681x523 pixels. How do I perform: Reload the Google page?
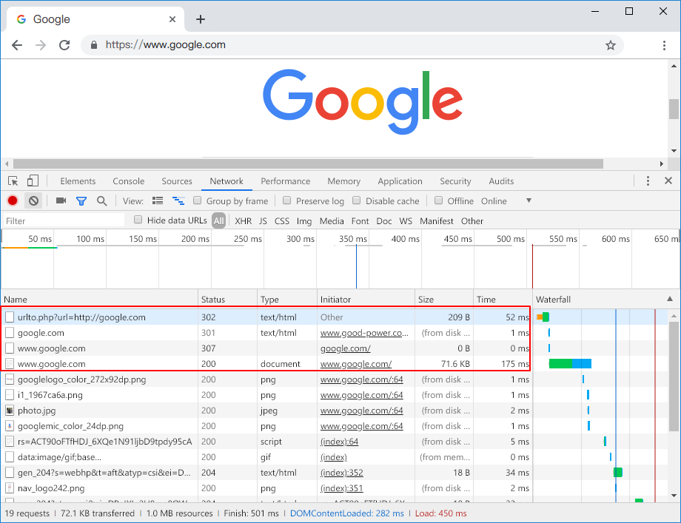64,45
